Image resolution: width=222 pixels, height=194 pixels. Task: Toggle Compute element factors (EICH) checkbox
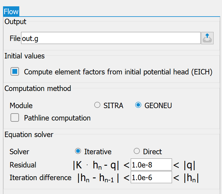click(15, 71)
